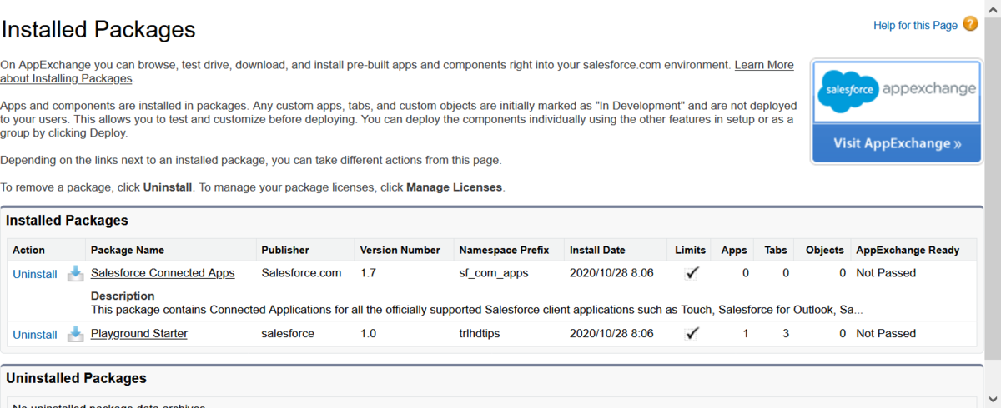Click the Installed Packages section heading
This screenshot has width=1001, height=408.
tap(67, 221)
